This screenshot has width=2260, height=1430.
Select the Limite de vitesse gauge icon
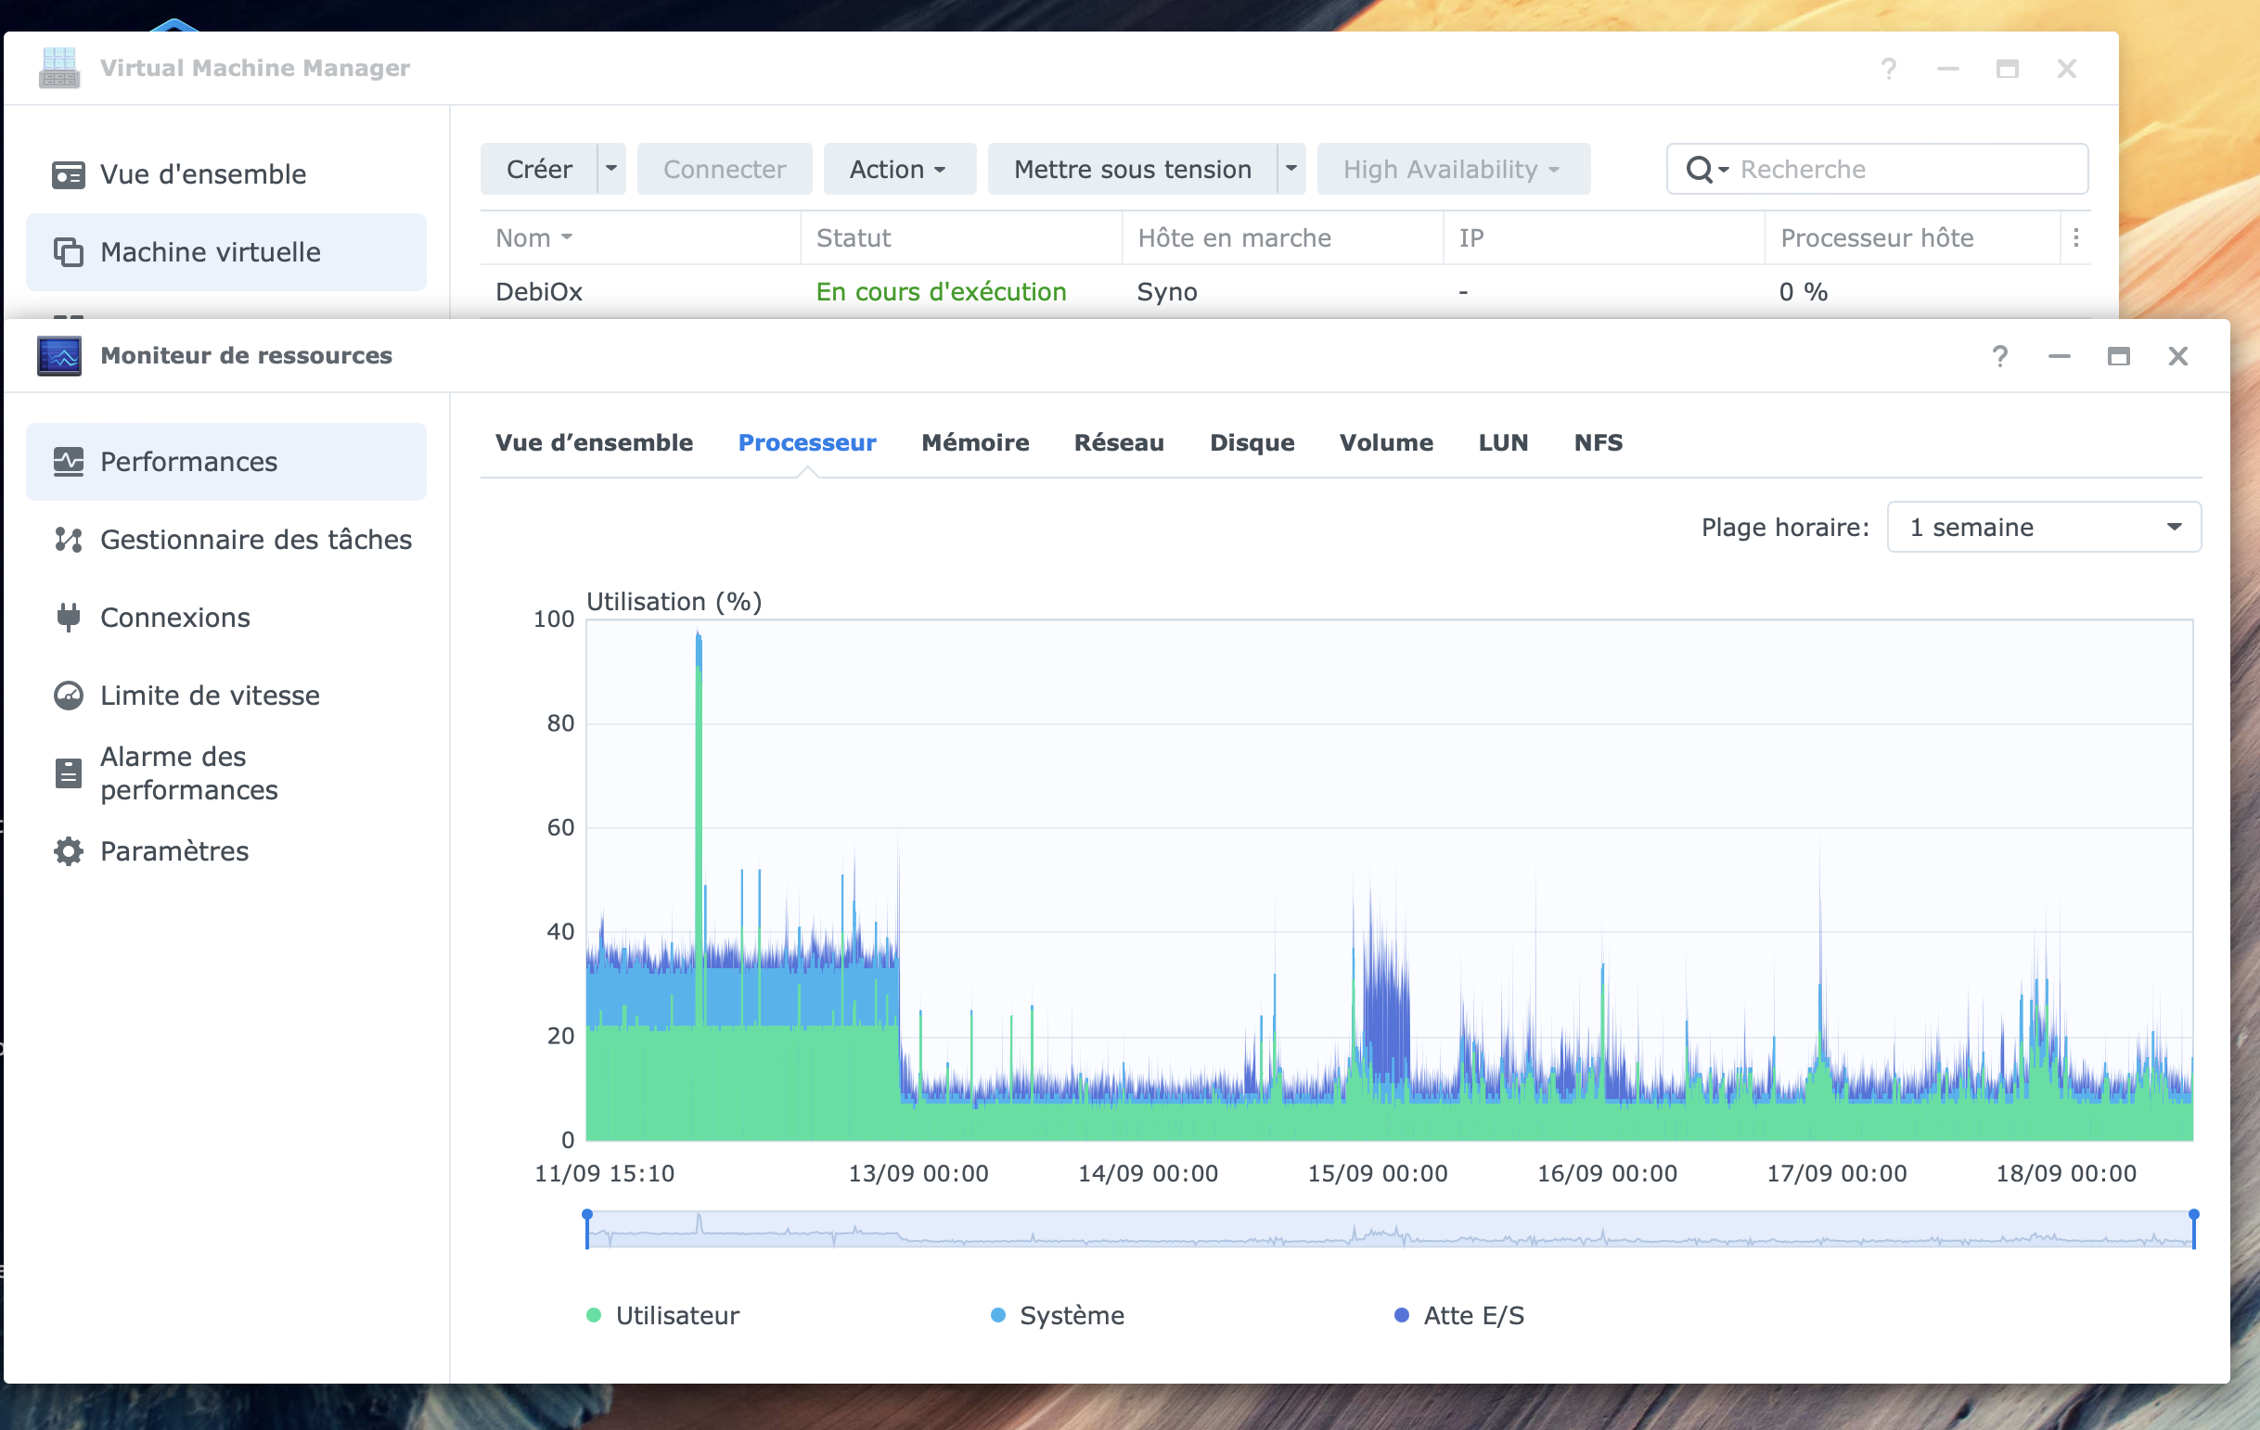click(x=68, y=696)
